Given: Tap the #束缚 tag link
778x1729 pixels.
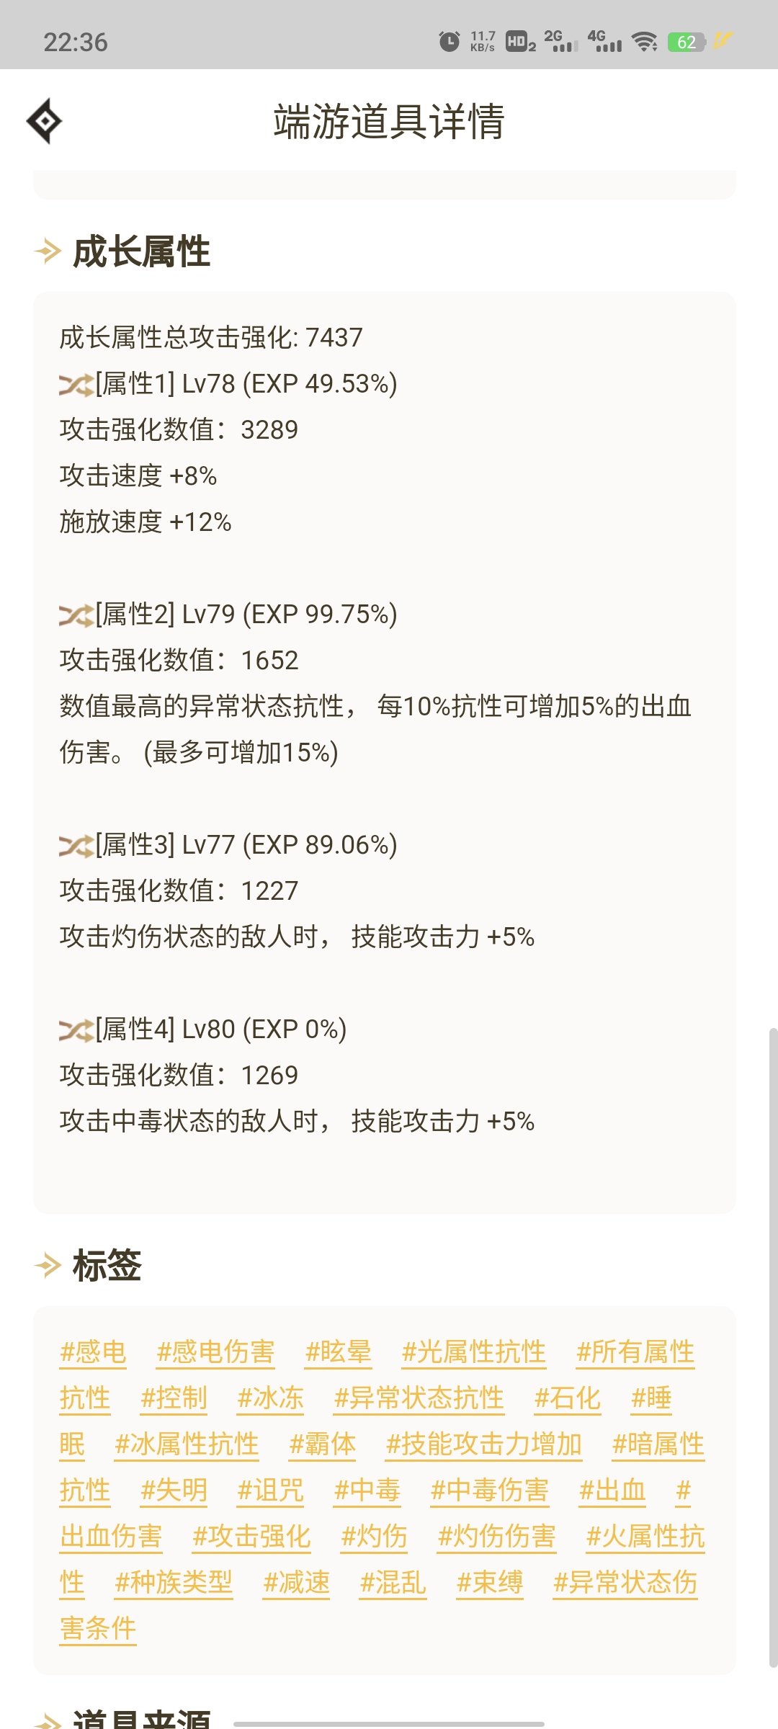Looking at the screenshot, I should pyautogui.click(x=489, y=1583).
